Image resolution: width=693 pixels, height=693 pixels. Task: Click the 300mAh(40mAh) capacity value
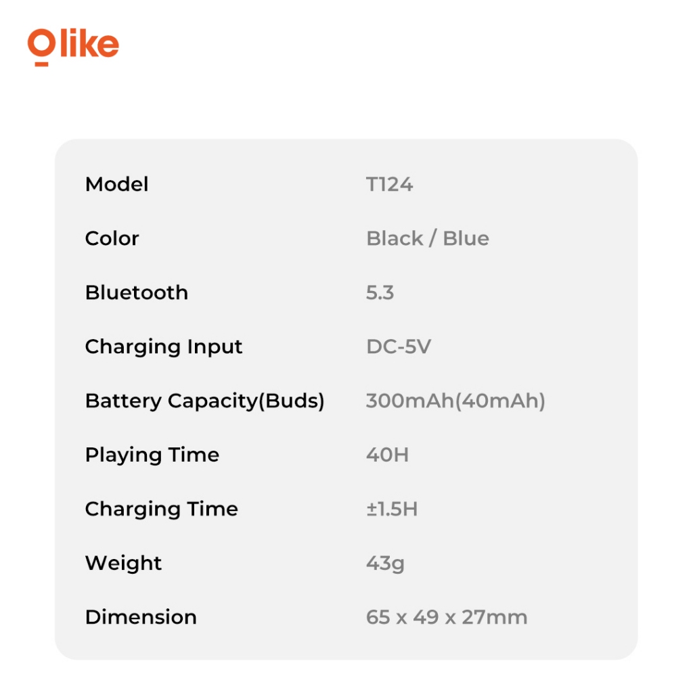tap(455, 401)
